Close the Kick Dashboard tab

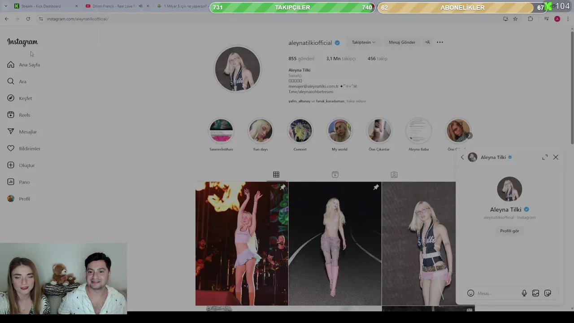pyautogui.click(x=76, y=6)
